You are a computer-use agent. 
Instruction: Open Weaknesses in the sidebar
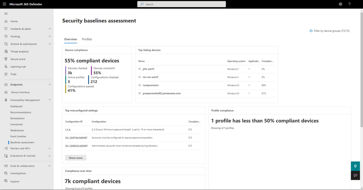click(x=17, y=130)
